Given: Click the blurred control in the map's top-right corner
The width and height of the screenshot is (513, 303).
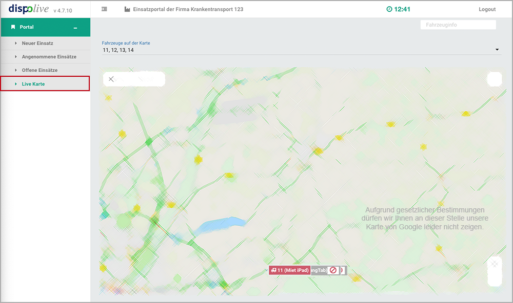Looking at the screenshot, I should click(x=494, y=79).
